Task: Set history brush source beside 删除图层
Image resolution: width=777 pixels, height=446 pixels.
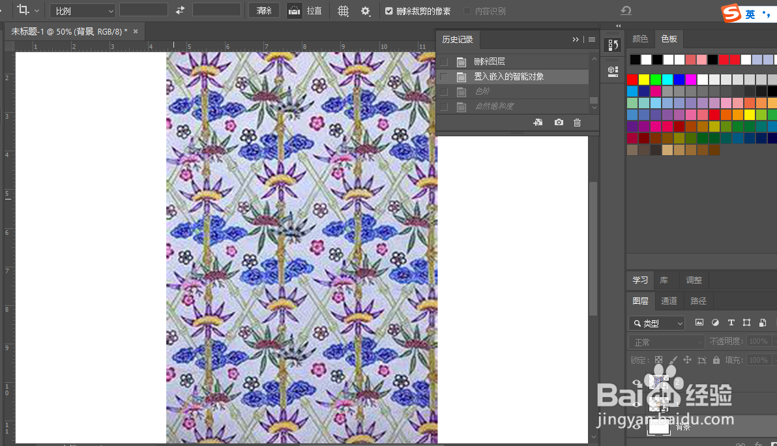Action: pos(444,62)
